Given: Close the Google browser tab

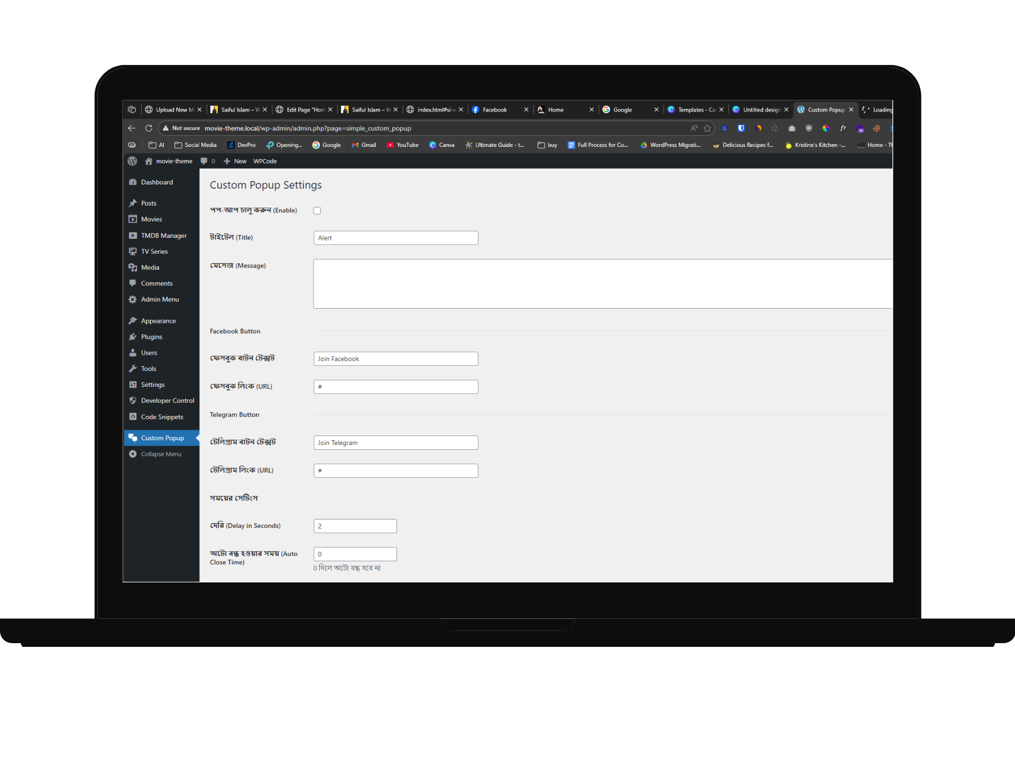Looking at the screenshot, I should 657,110.
